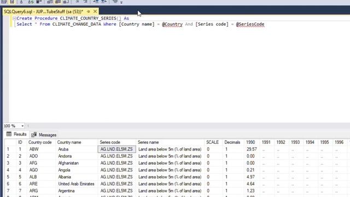Open the 100 % zoom dropdown
The image size is (350, 197).
(x=22, y=126)
